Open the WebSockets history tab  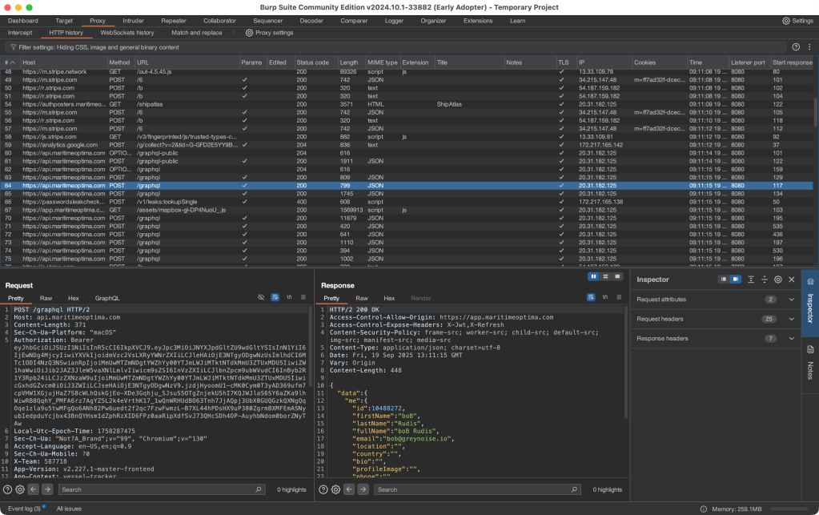pos(127,33)
